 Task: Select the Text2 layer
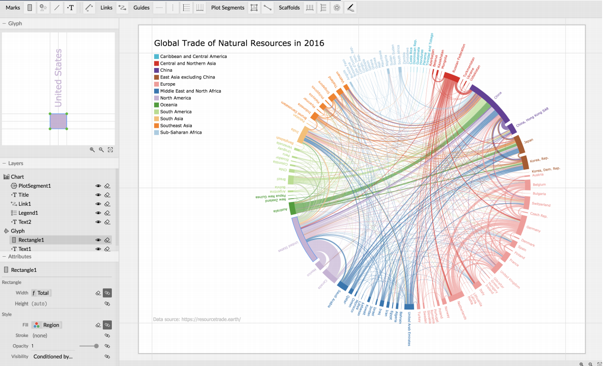[25, 222]
